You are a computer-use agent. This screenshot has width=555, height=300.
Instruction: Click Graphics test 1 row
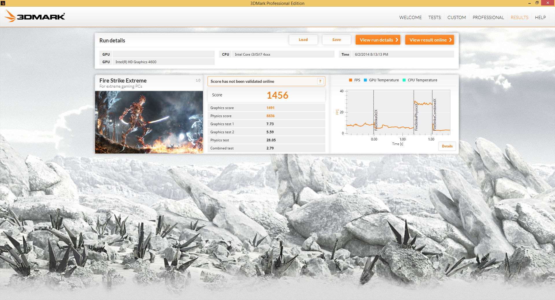(266, 124)
